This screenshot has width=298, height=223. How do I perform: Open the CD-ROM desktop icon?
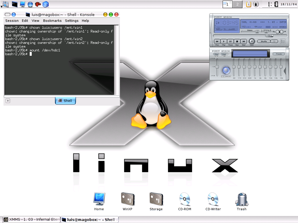tap(185, 202)
